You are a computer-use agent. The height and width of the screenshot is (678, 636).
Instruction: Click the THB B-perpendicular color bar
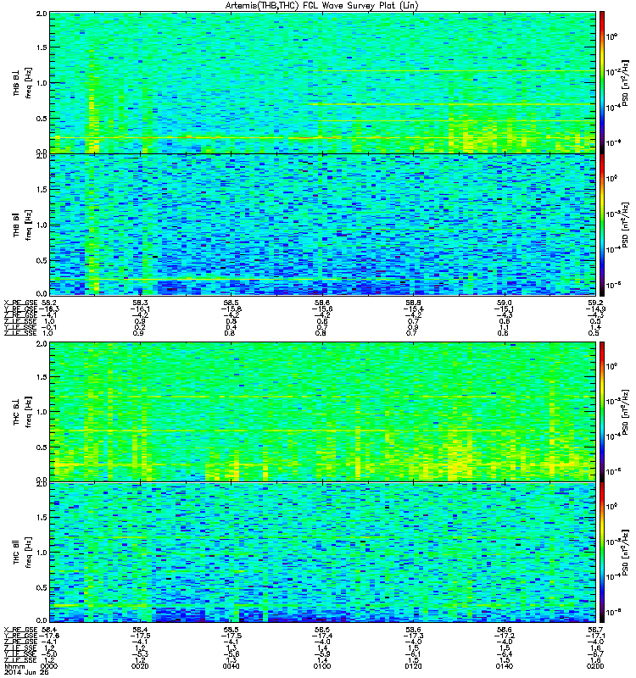point(601,82)
